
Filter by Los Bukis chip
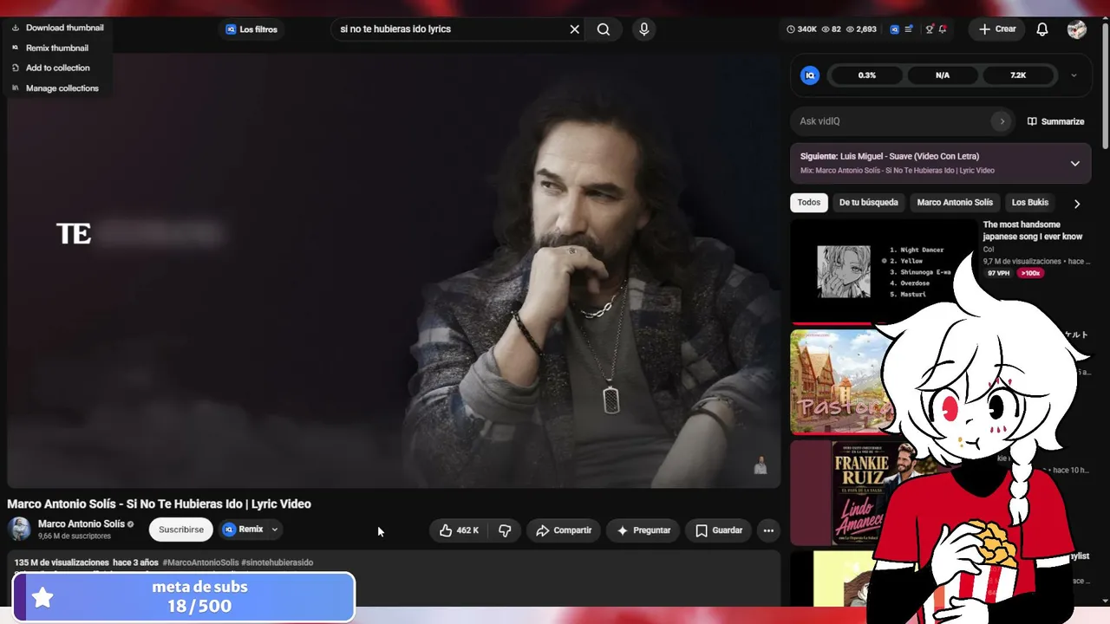(x=1030, y=203)
